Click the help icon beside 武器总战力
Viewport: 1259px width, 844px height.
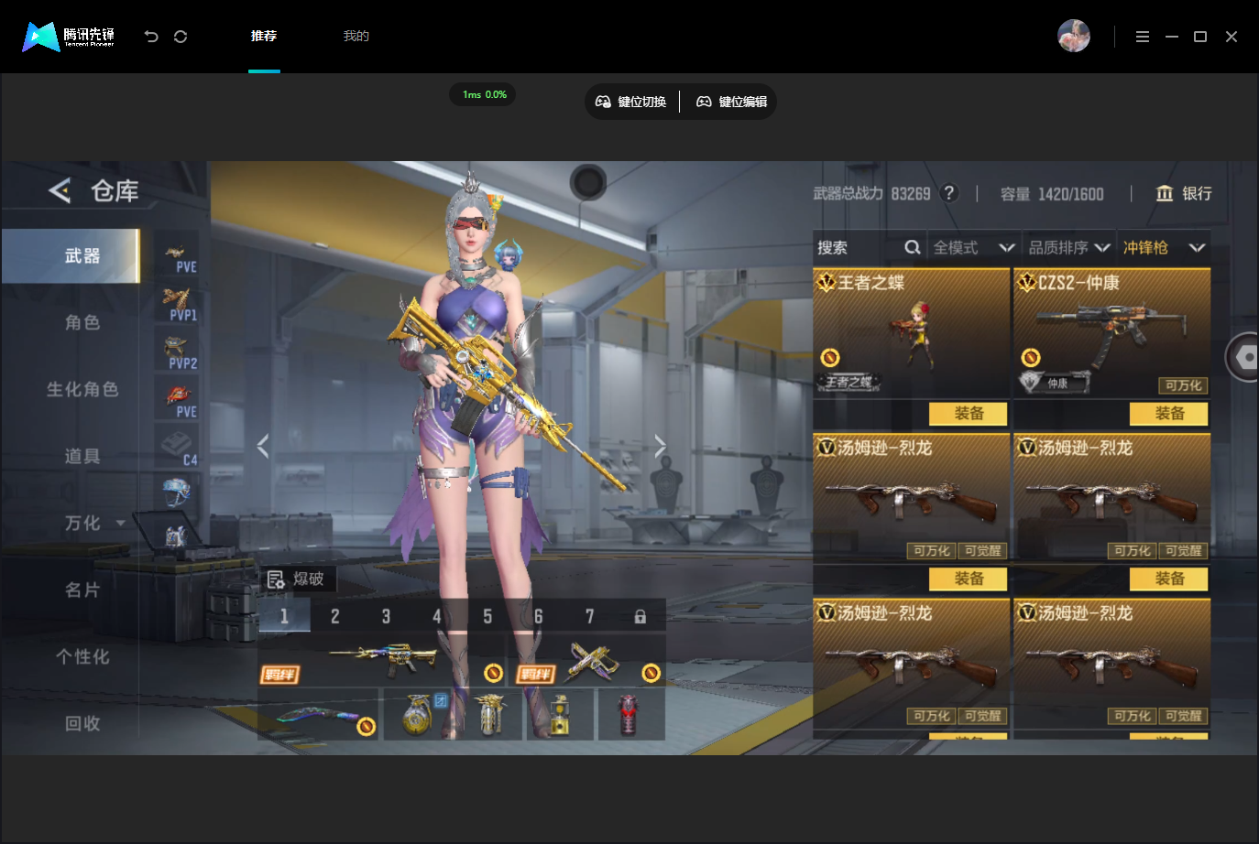pos(950,193)
